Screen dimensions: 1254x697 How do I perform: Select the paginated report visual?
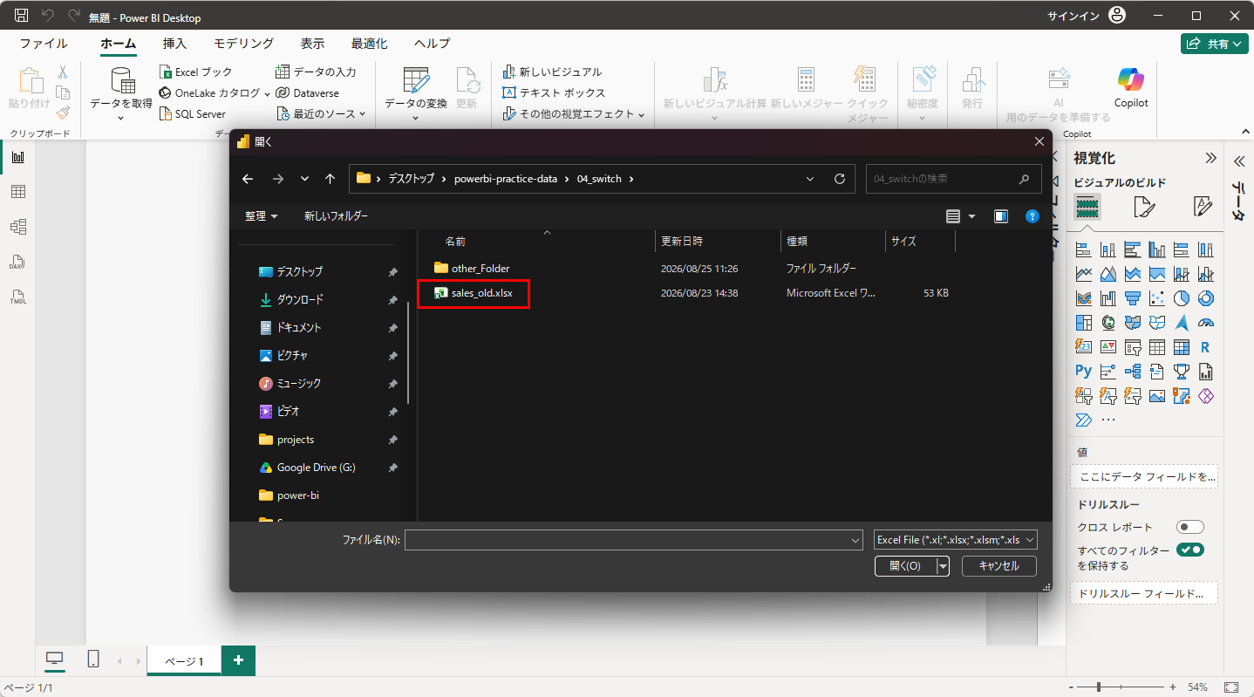(1206, 372)
